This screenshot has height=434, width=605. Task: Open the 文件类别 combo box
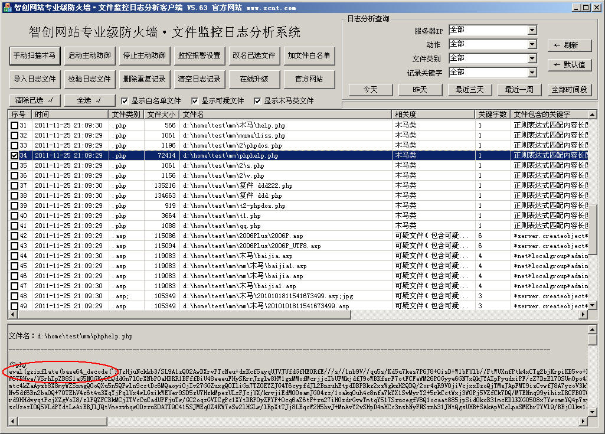[532, 58]
